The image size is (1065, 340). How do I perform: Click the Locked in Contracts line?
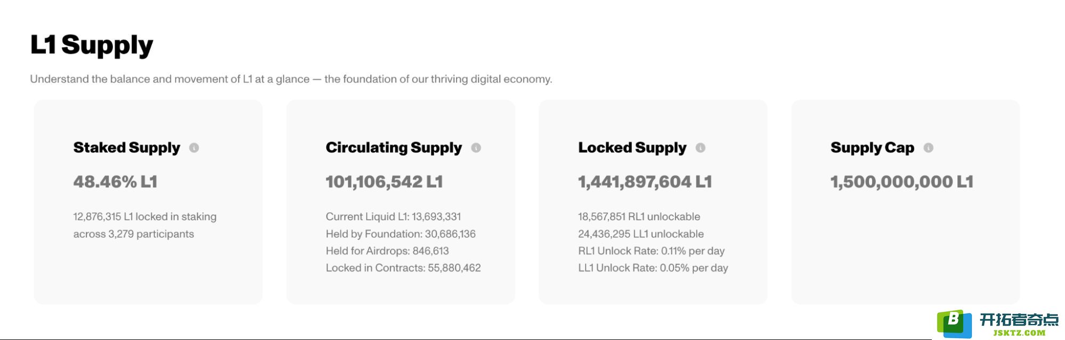click(x=403, y=268)
